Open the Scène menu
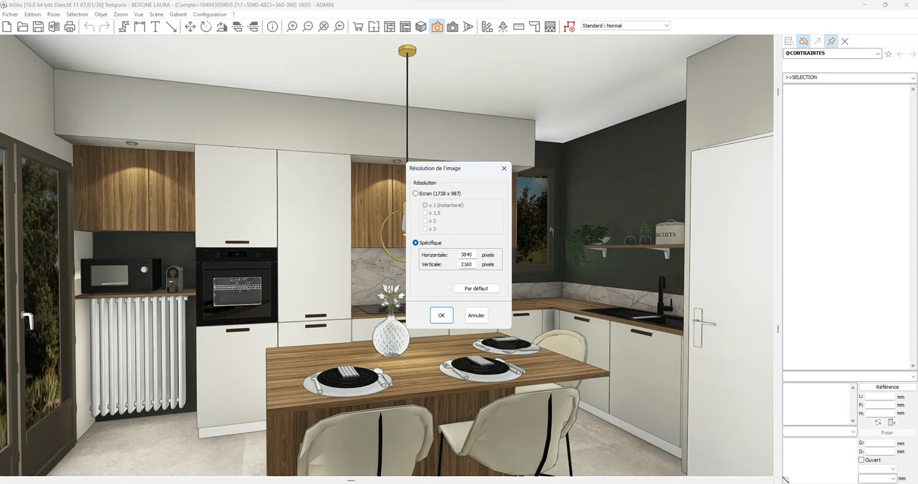918x484 pixels. click(156, 14)
